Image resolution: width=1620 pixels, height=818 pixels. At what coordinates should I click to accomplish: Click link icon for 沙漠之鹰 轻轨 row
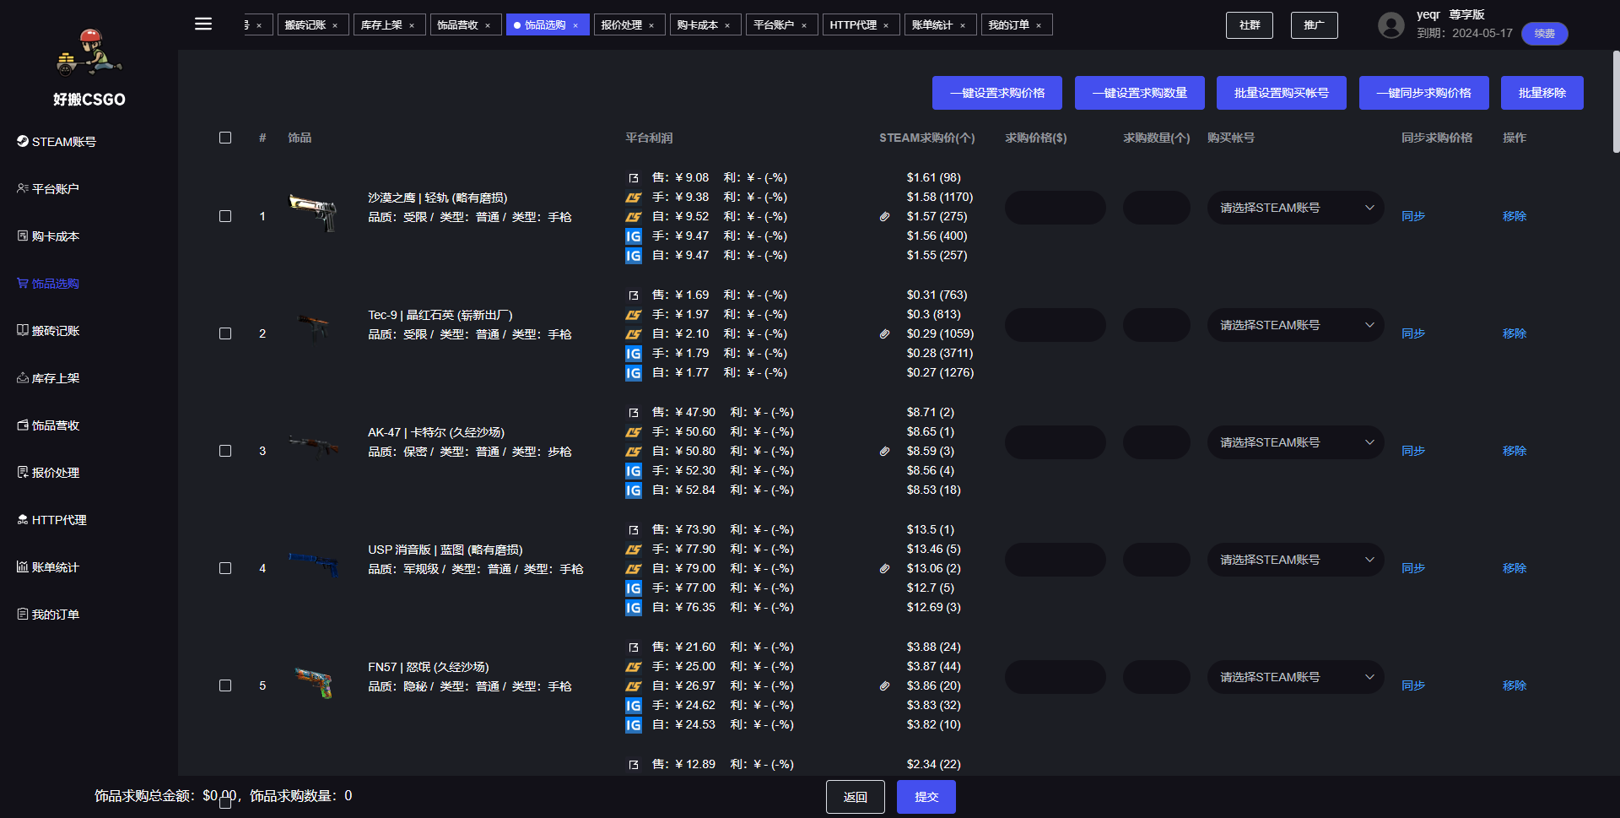pos(884,217)
